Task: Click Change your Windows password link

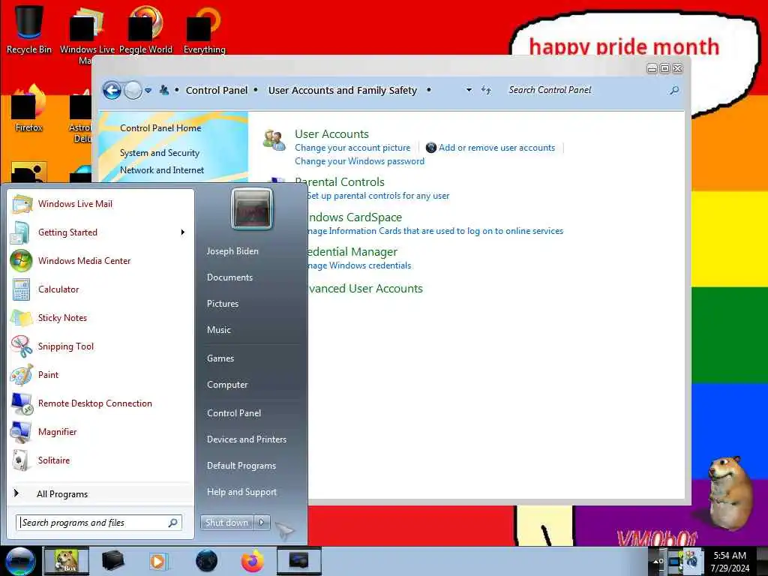Action: click(x=359, y=161)
